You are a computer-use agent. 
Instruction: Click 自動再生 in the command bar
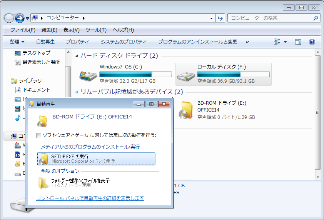(x=45, y=42)
